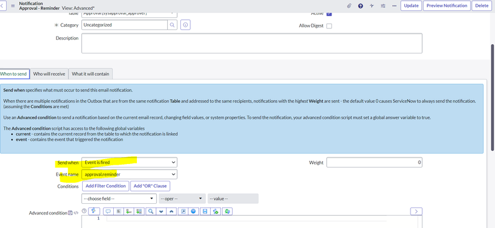Screen dimensions: 495x228
Task: Click the Category input field
Action: [x=124, y=25]
